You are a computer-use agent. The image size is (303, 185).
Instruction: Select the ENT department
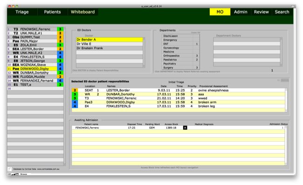click(x=180, y=44)
